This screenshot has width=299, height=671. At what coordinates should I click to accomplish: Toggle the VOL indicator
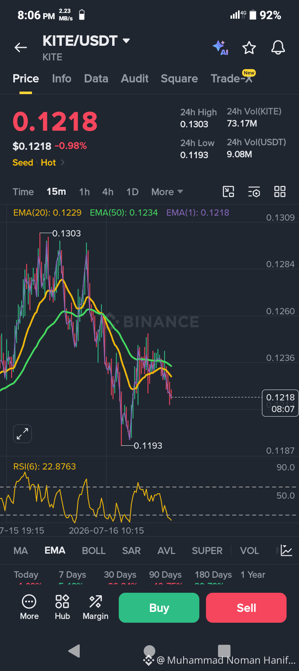click(249, 550)
